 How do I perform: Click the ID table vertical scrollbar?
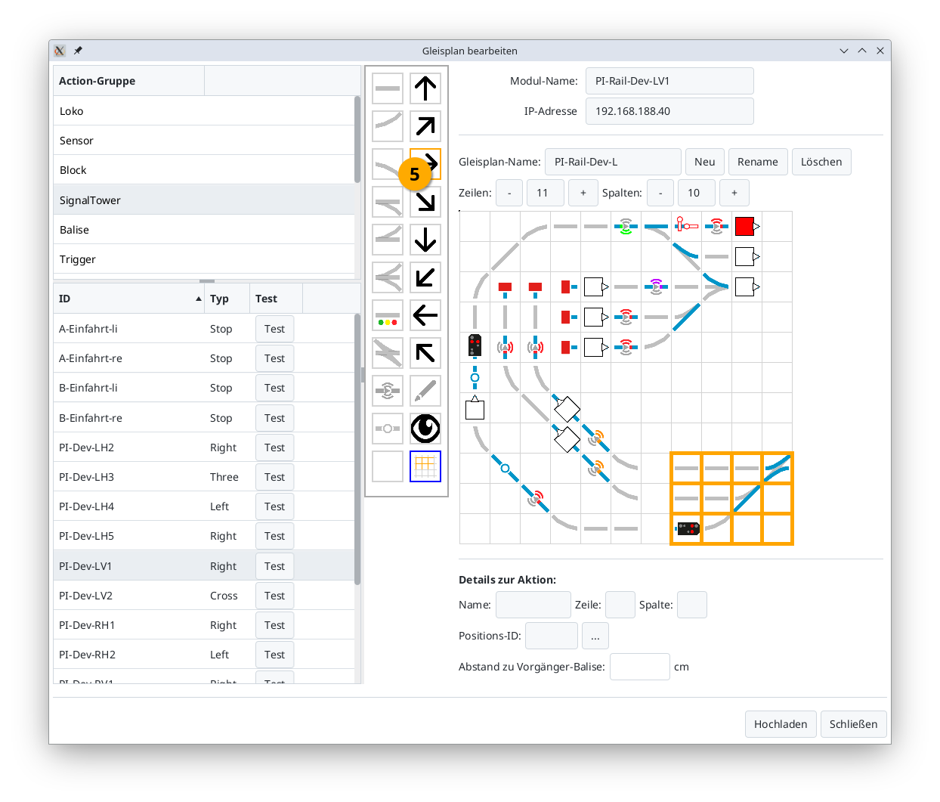(x=357, y=454)
